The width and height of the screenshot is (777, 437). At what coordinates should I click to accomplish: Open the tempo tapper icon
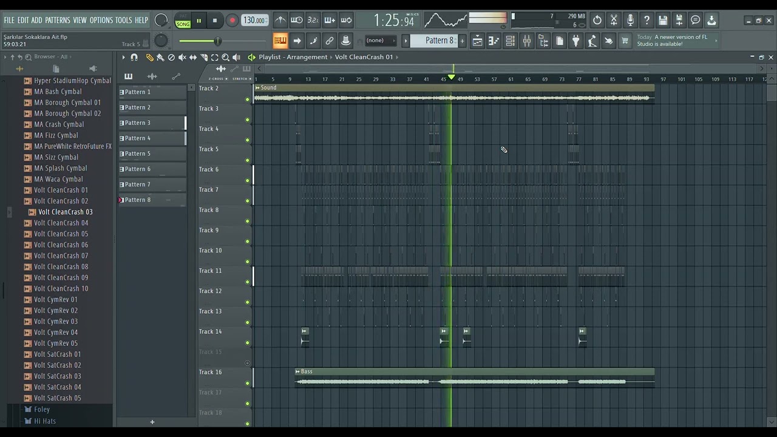(592, 41)
